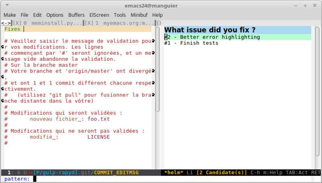Click the COMMIT_EDITMSG name in mode line
This screenshot has width=322, height=183.
[x=116, y=173]
